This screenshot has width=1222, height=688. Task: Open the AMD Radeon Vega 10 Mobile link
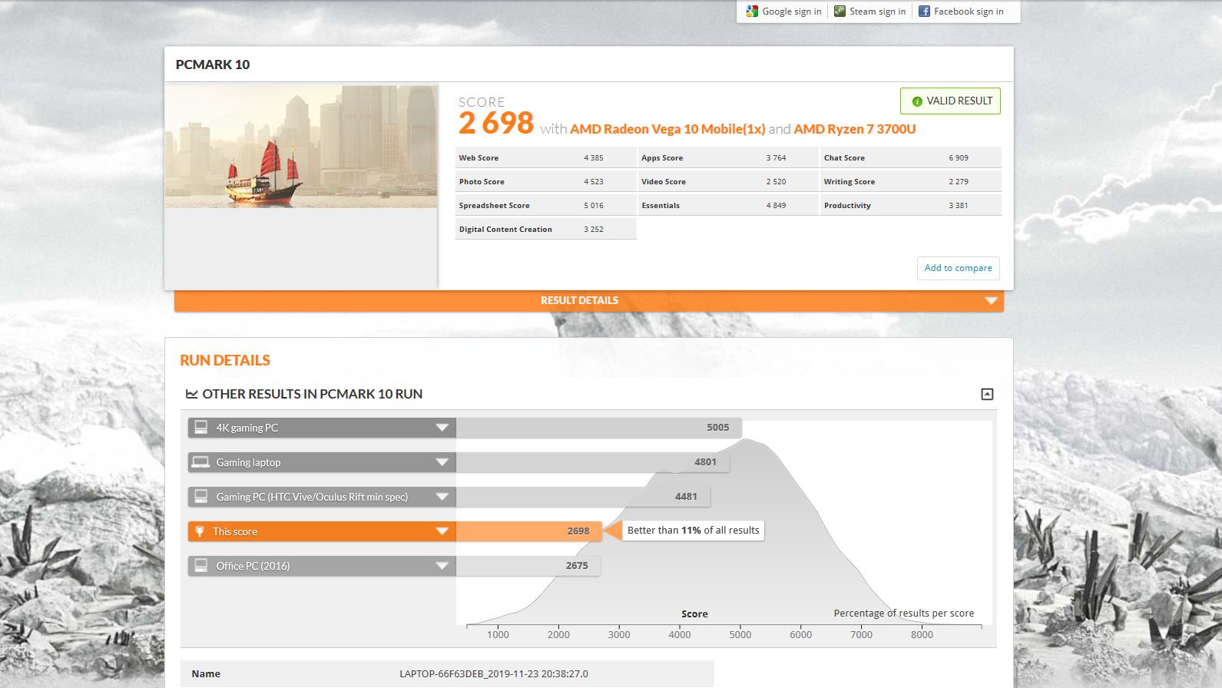tap(667, 129)
